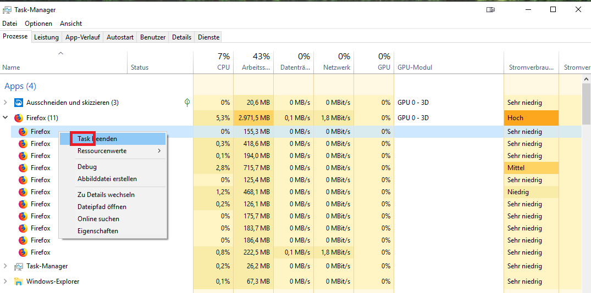This screenshot has height=293, width=591.
Task: Choose Dateipfad öffnen
Action: tap(113, 207)
